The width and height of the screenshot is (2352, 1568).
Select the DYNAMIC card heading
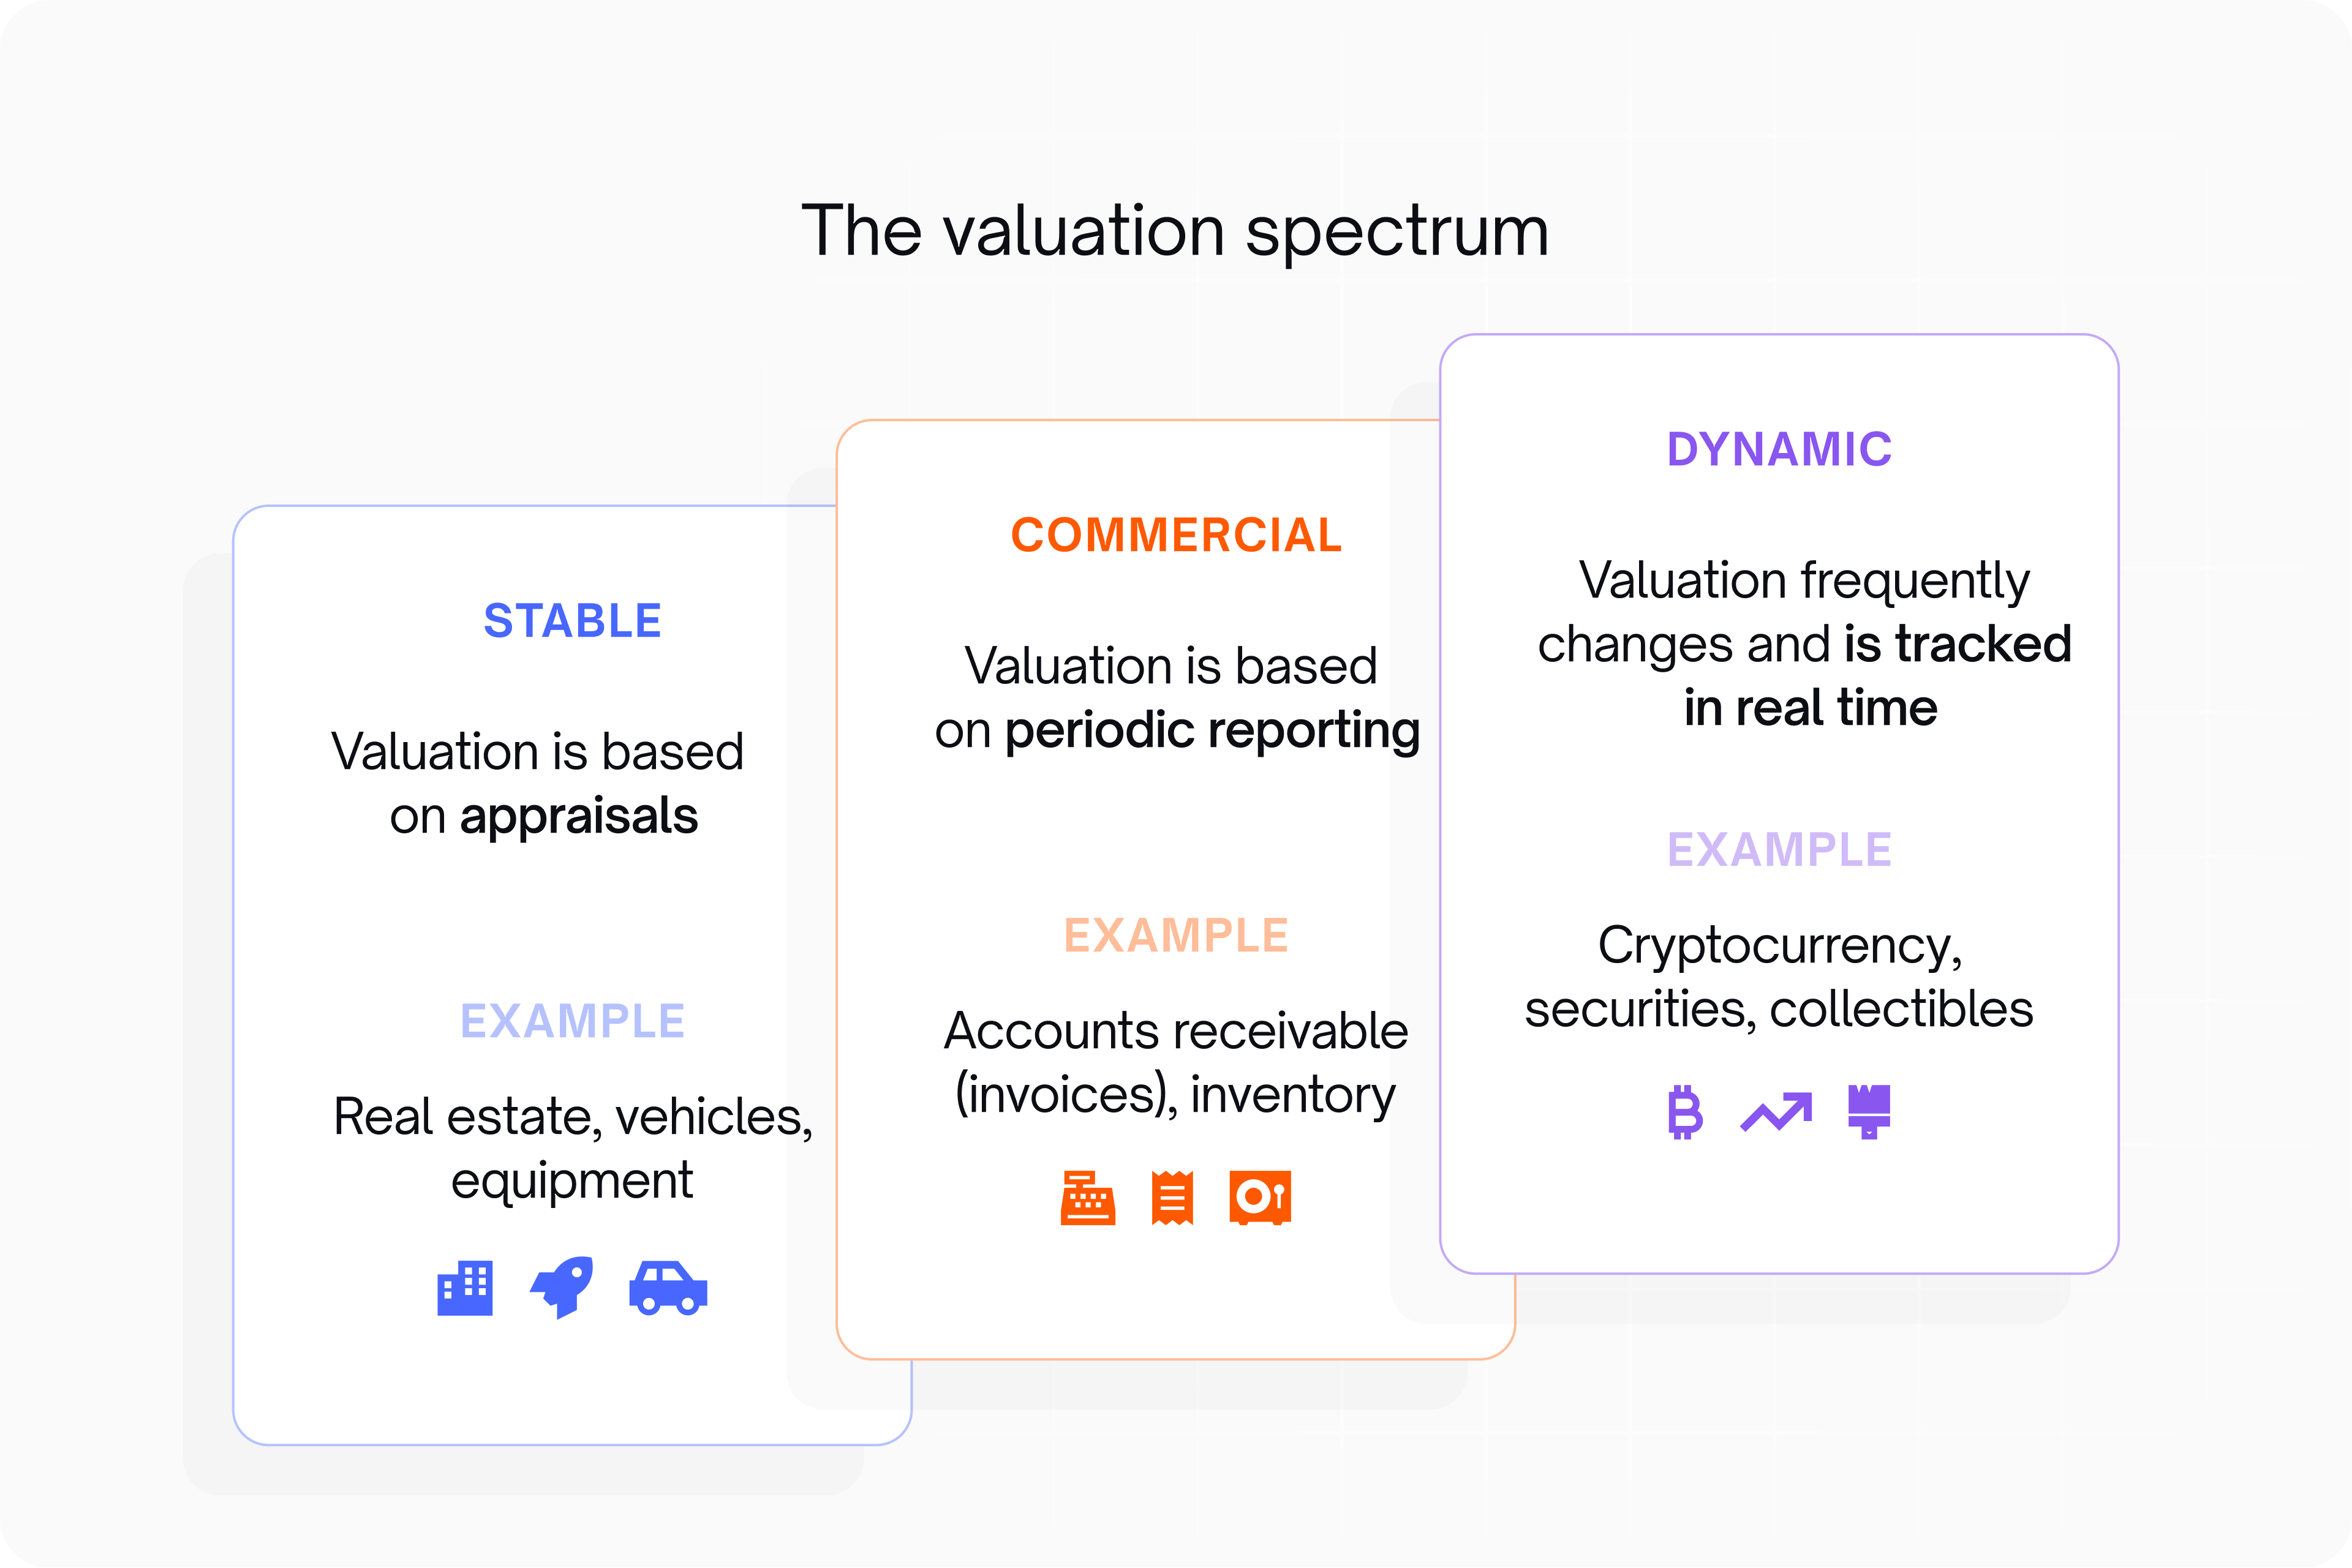pyautogui.click(x=1780, y=449)
